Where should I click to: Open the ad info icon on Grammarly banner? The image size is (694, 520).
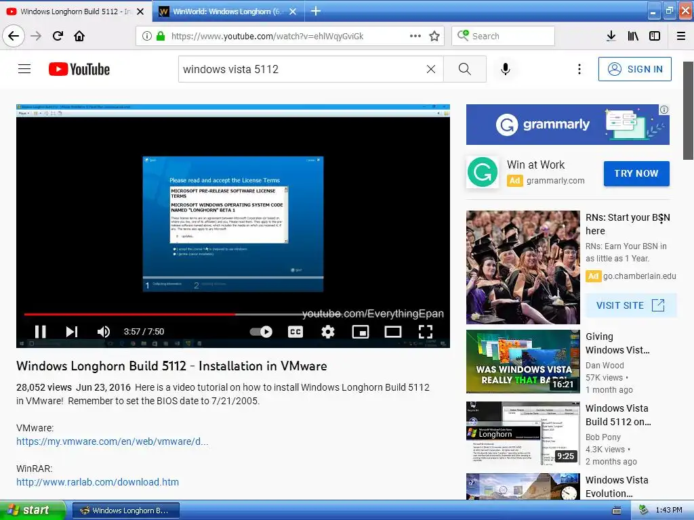(x=664, y=110)
